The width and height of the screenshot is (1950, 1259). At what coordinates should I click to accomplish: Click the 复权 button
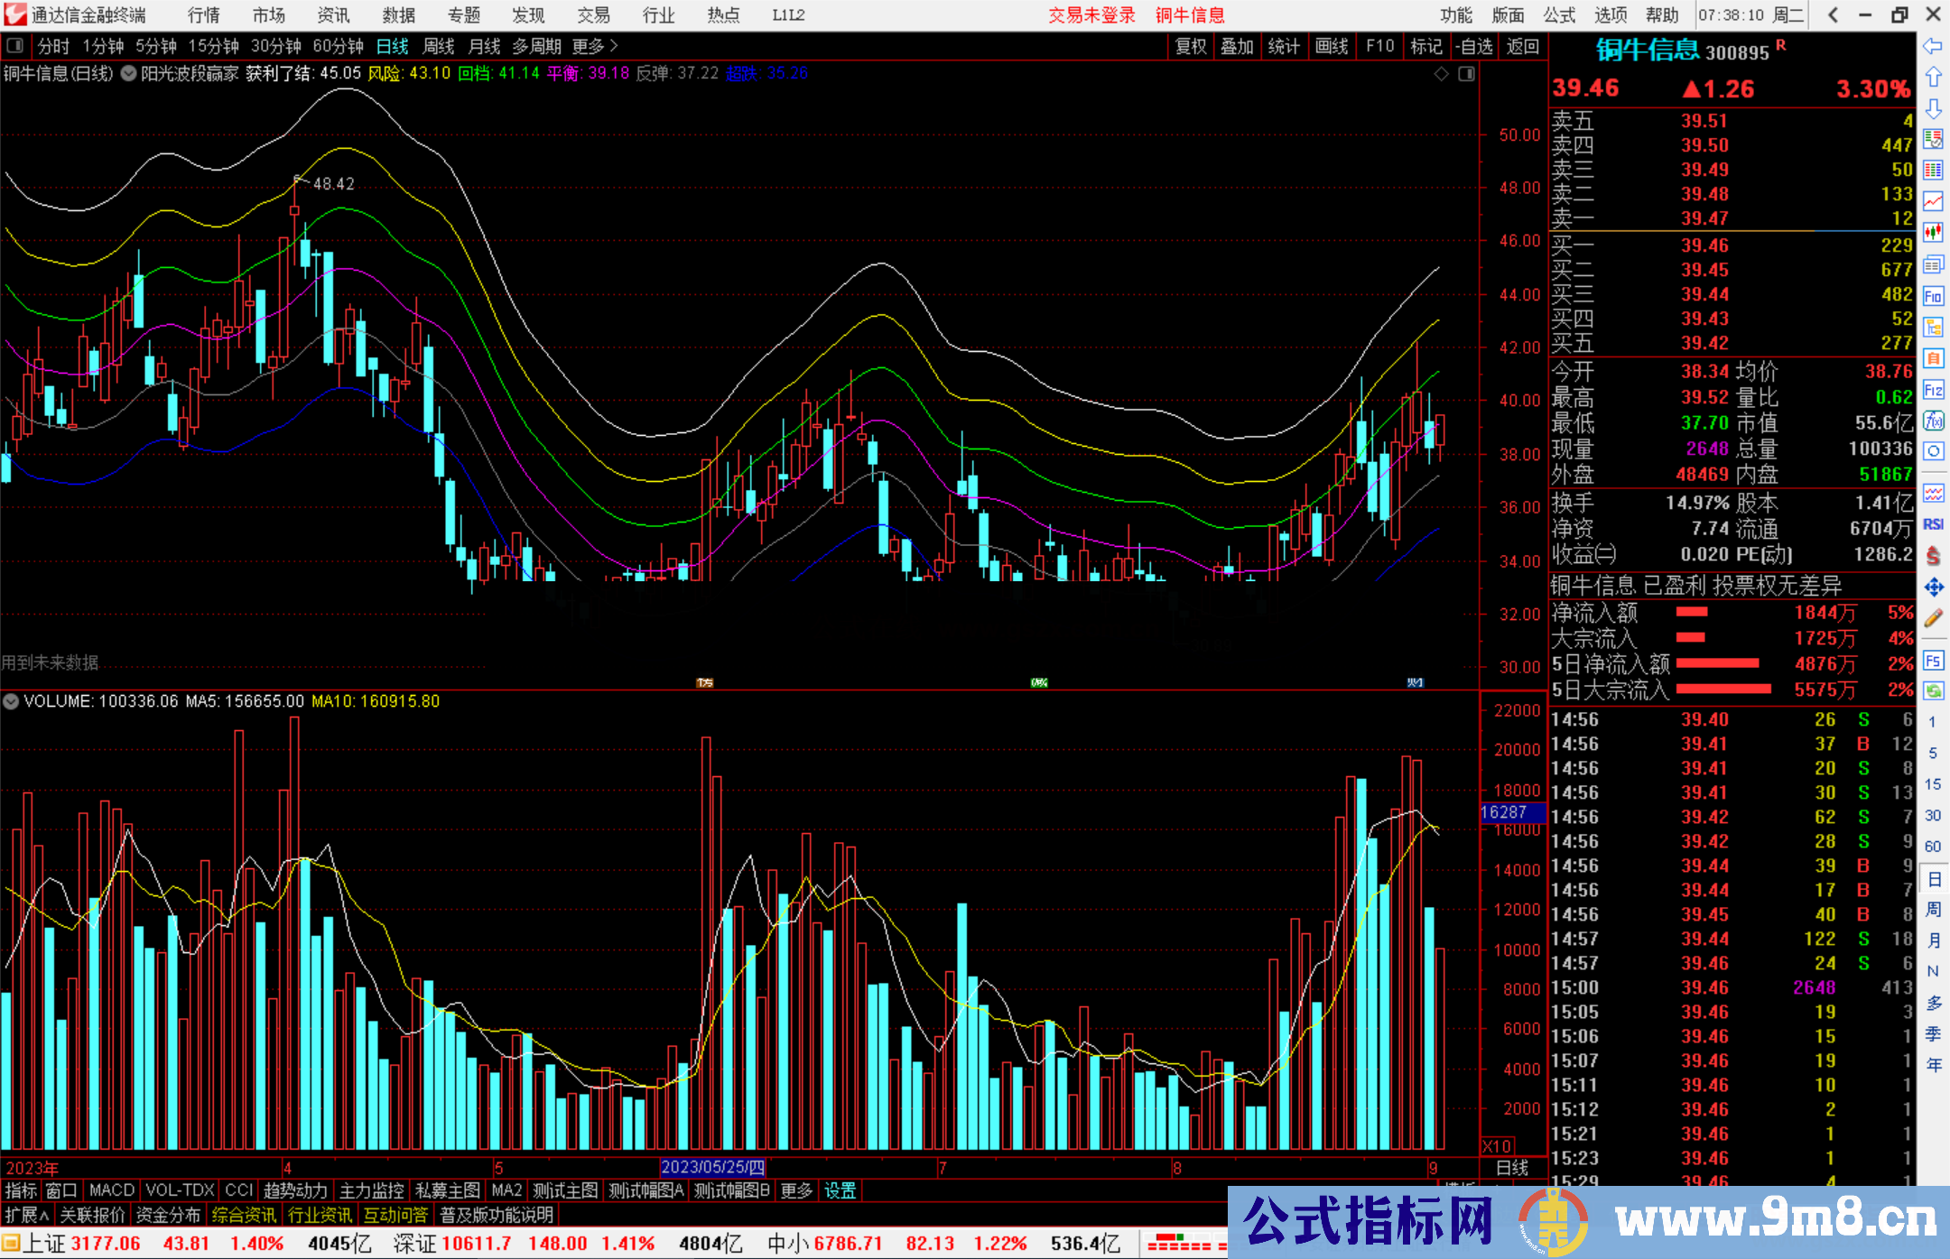(1191, 46)
